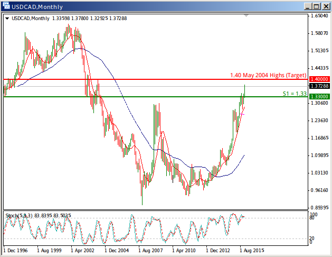Click the stochastic 20 level scale label
This screenshot has width=332, height=257.
311,238
